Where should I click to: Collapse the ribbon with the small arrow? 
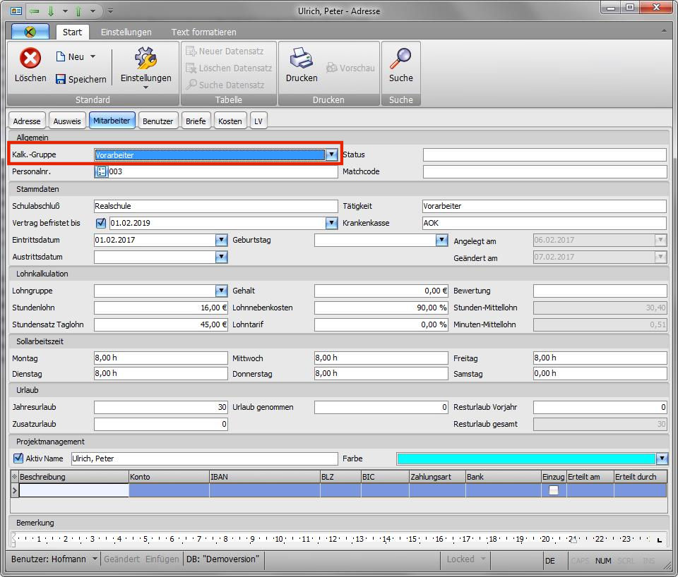pyautogui.click(x=664, y=30)
